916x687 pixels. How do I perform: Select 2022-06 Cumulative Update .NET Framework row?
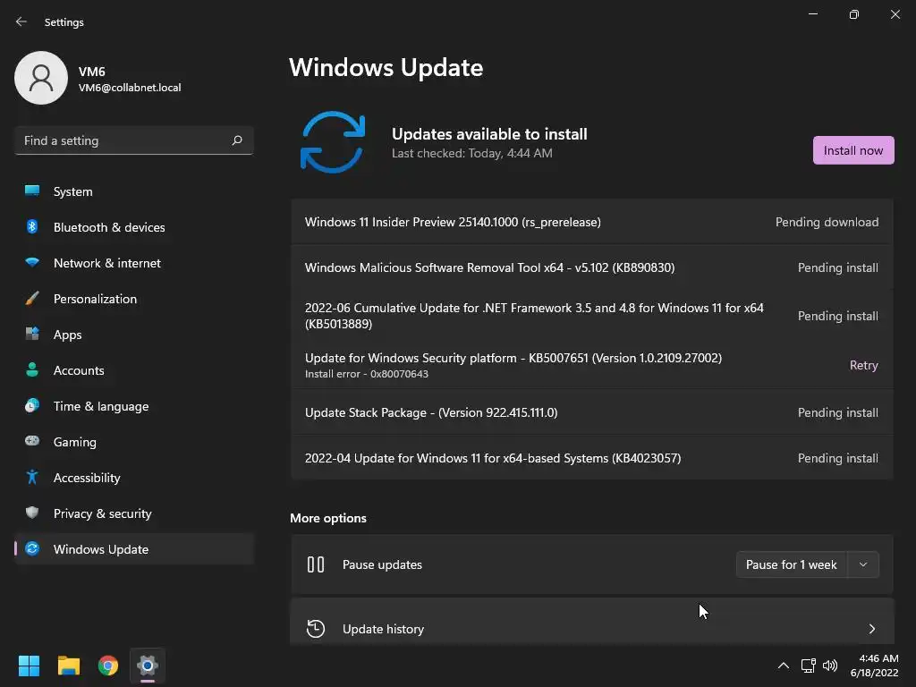[592, 316]
